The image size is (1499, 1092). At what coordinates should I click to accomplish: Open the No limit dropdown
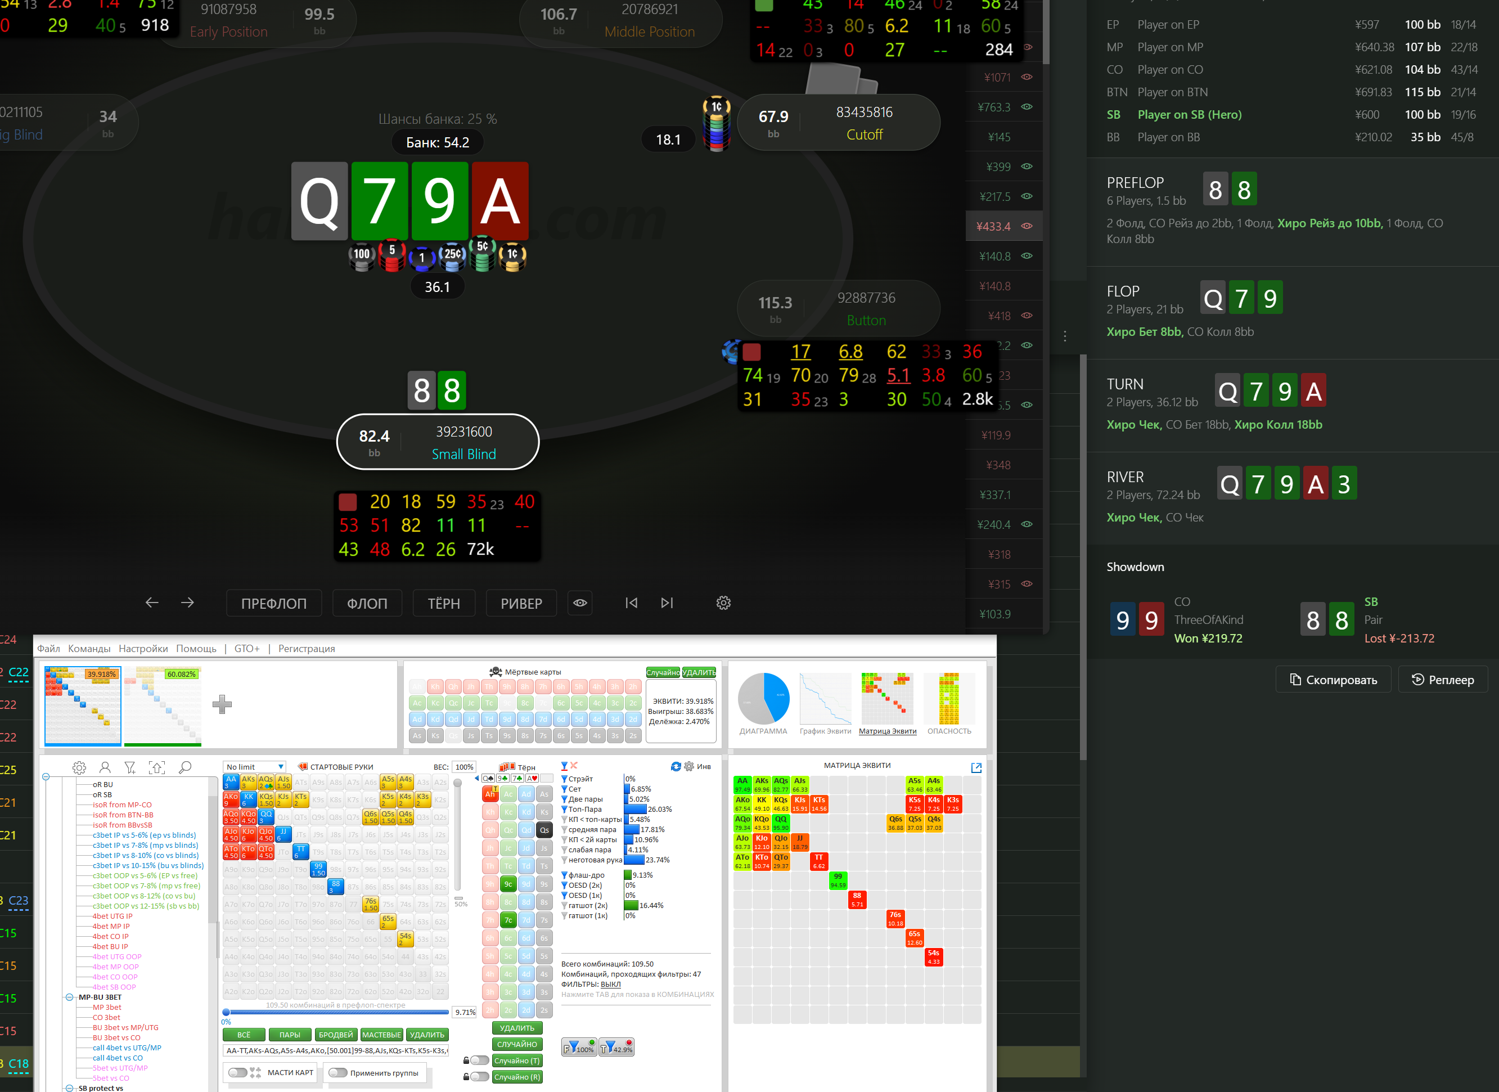click(254, 767)
